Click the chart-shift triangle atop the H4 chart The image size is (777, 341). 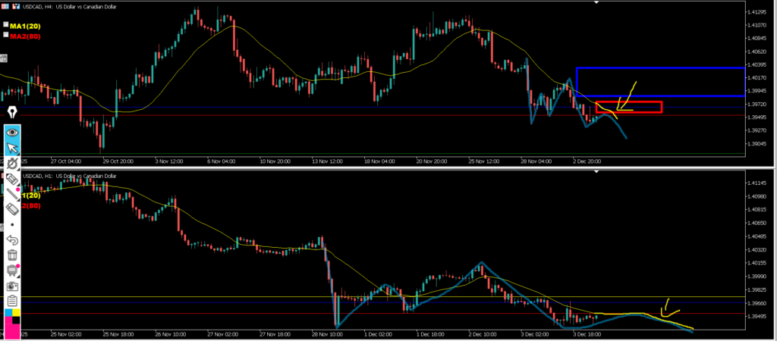click(596, 2)
